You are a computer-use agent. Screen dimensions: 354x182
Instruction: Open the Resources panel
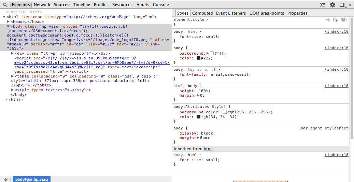pyautogui.click(x=122, y=4)
